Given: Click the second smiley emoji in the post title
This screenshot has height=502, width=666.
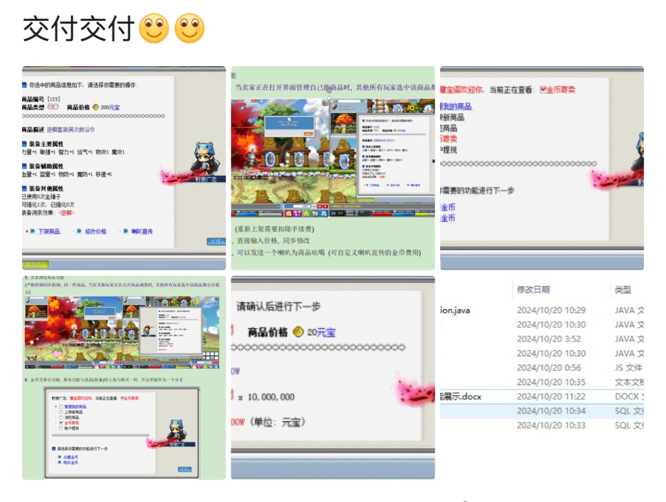Looking at the screenshot, I should [189, 29].
